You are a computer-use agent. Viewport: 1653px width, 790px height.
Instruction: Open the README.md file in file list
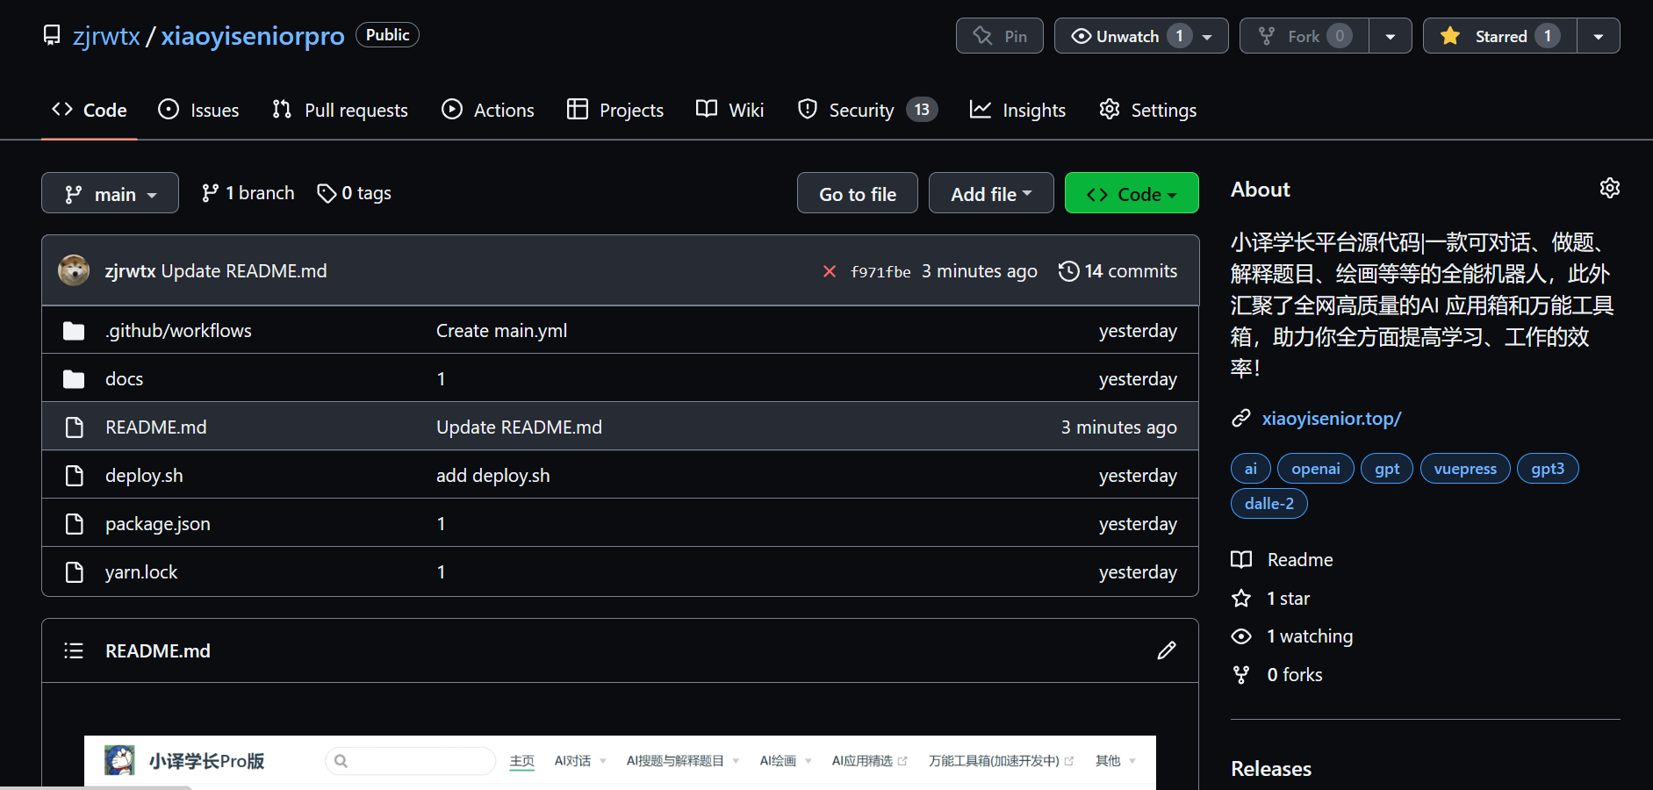(156, 427)
